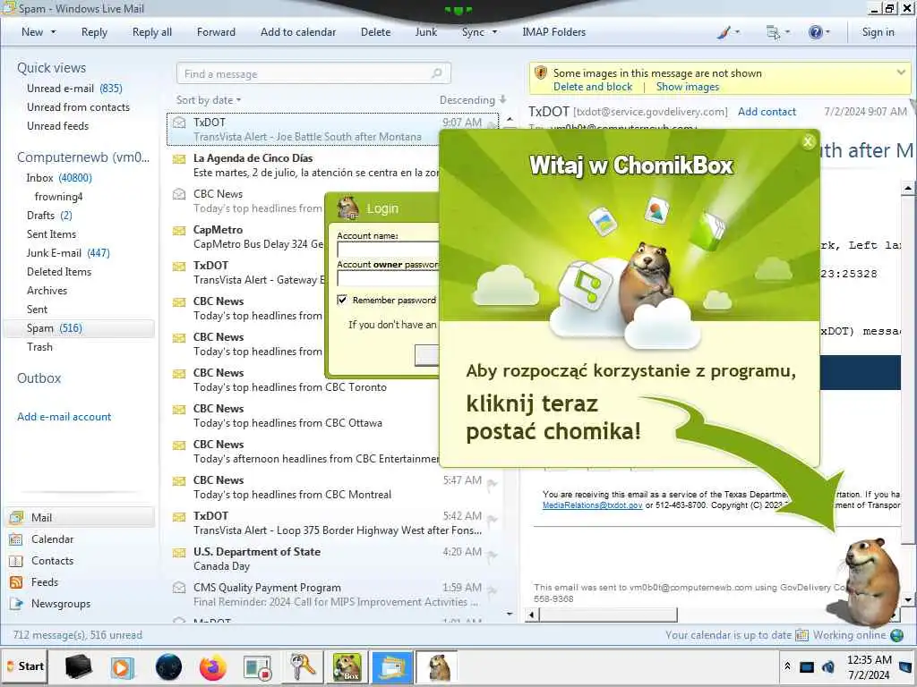Select Unread e-mail (835) quick view
This screenshot has height=687, width=917.
pos(74,89)
